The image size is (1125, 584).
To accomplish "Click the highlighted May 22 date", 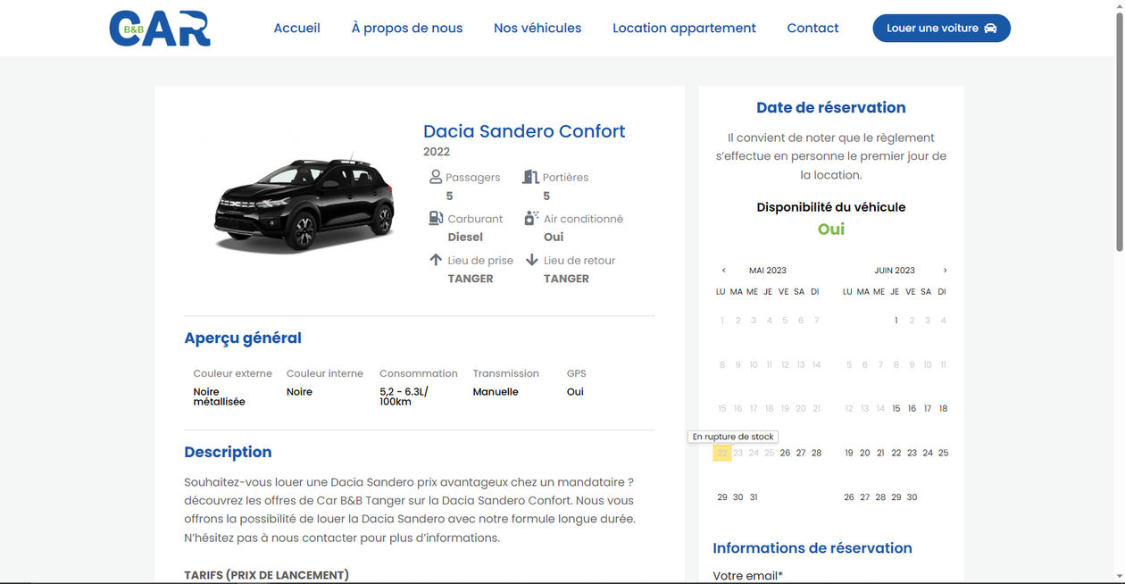I will pyautogui.click(x=722, y=453).
